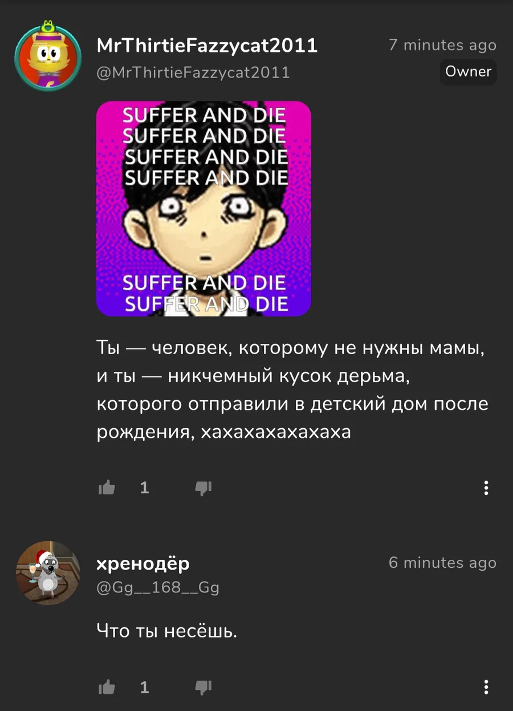Open хренодёр's mouse avatar
The image size is (513, 711).
(x=48, y=572)
